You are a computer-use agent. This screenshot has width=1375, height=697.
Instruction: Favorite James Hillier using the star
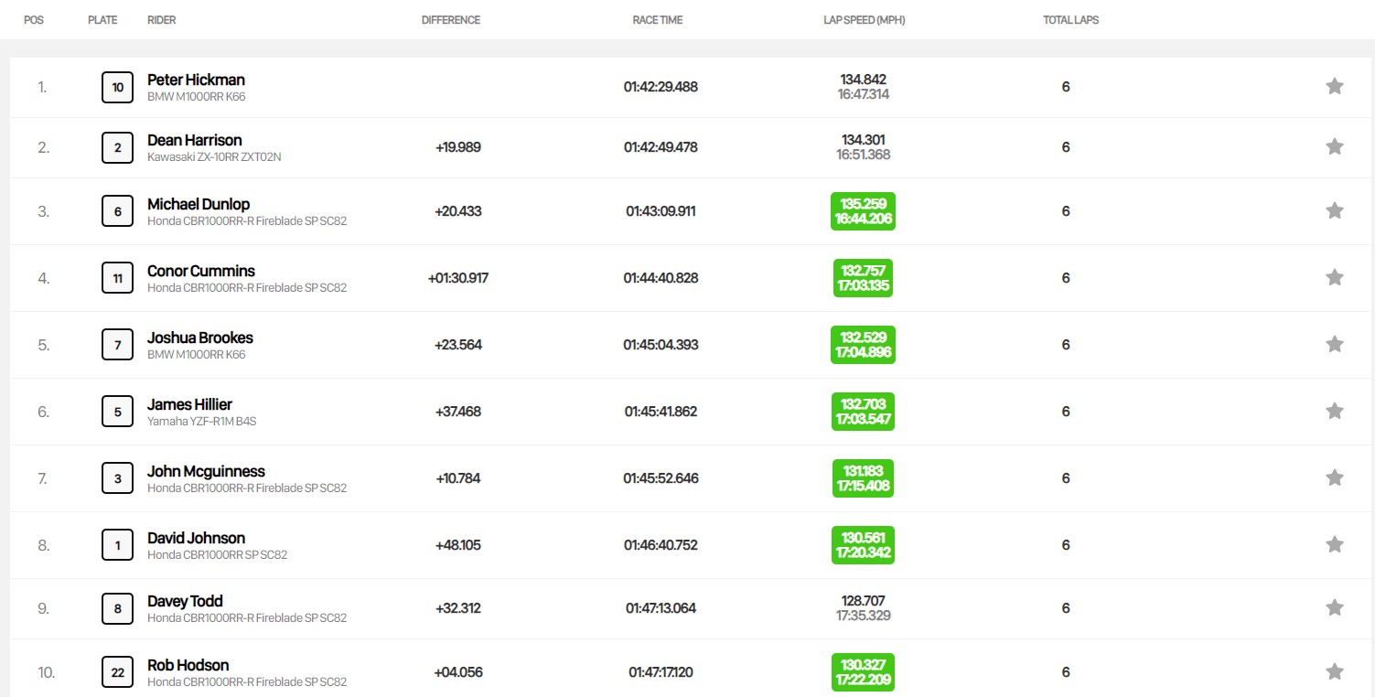pyautogui.click(x=1334, y=412)
